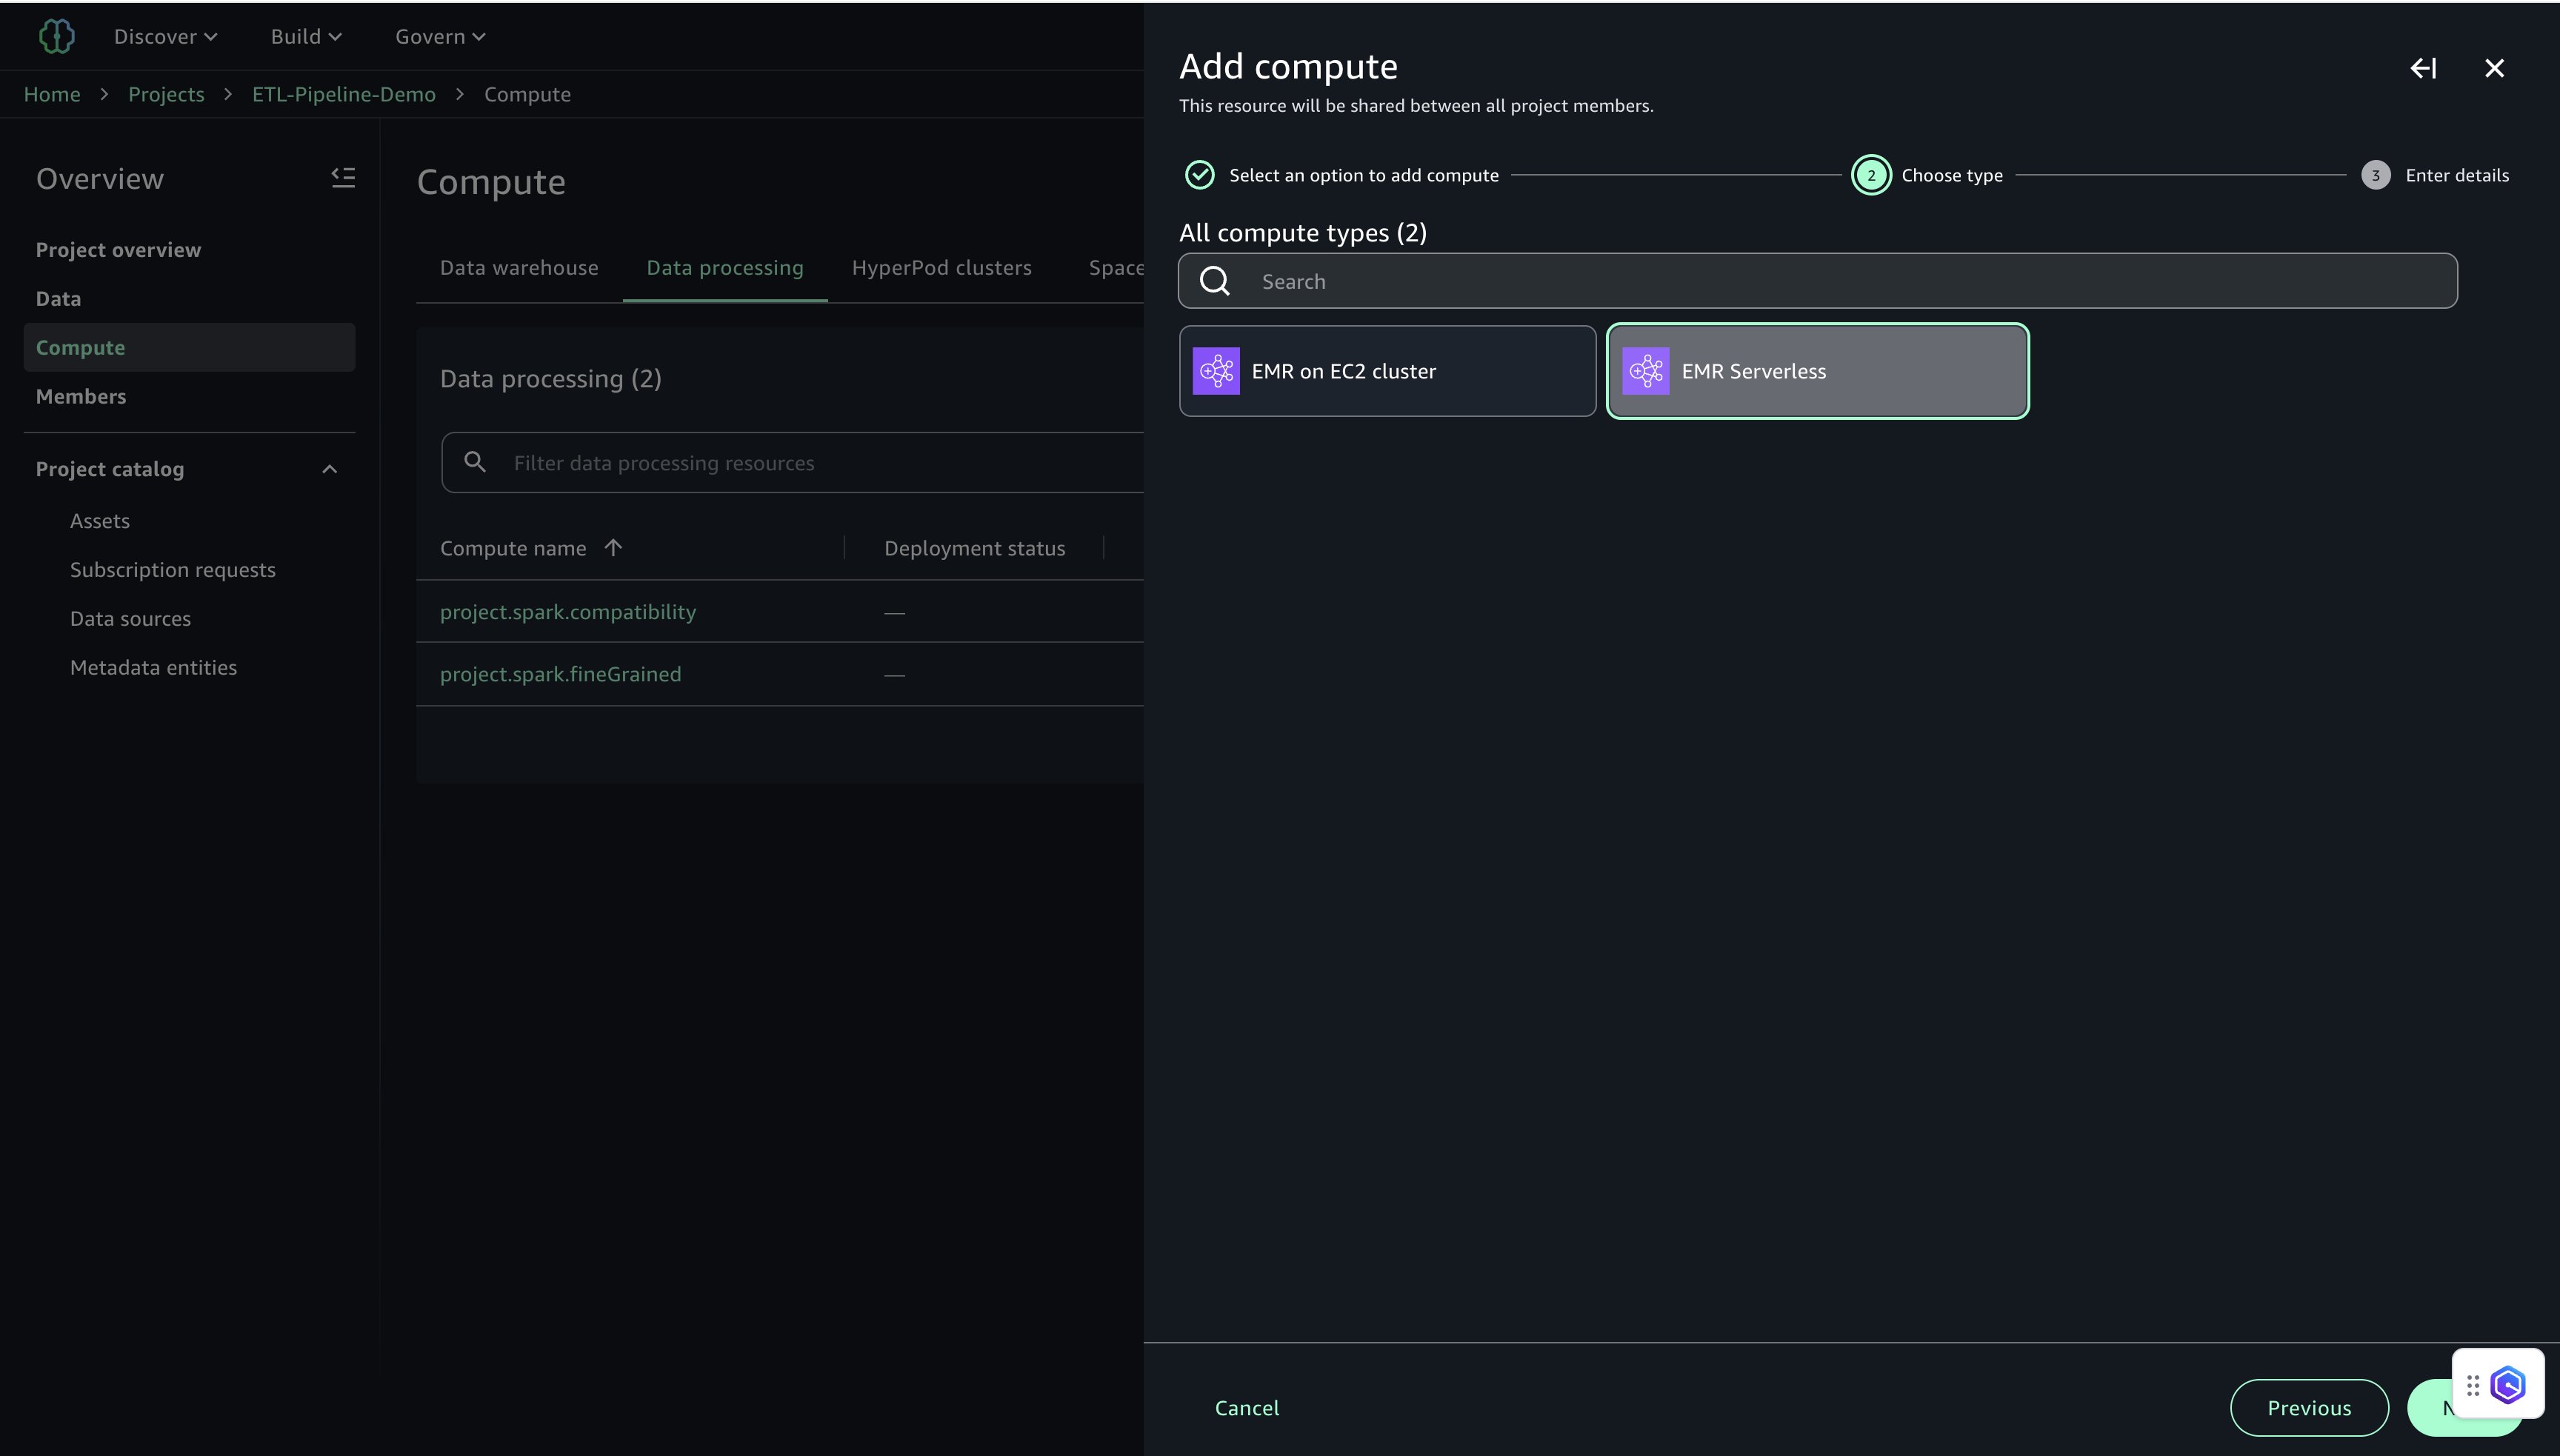Switch to the HyperPod clusters tab
This screenshot has height=1456, width=2560.
coord(941,268)
